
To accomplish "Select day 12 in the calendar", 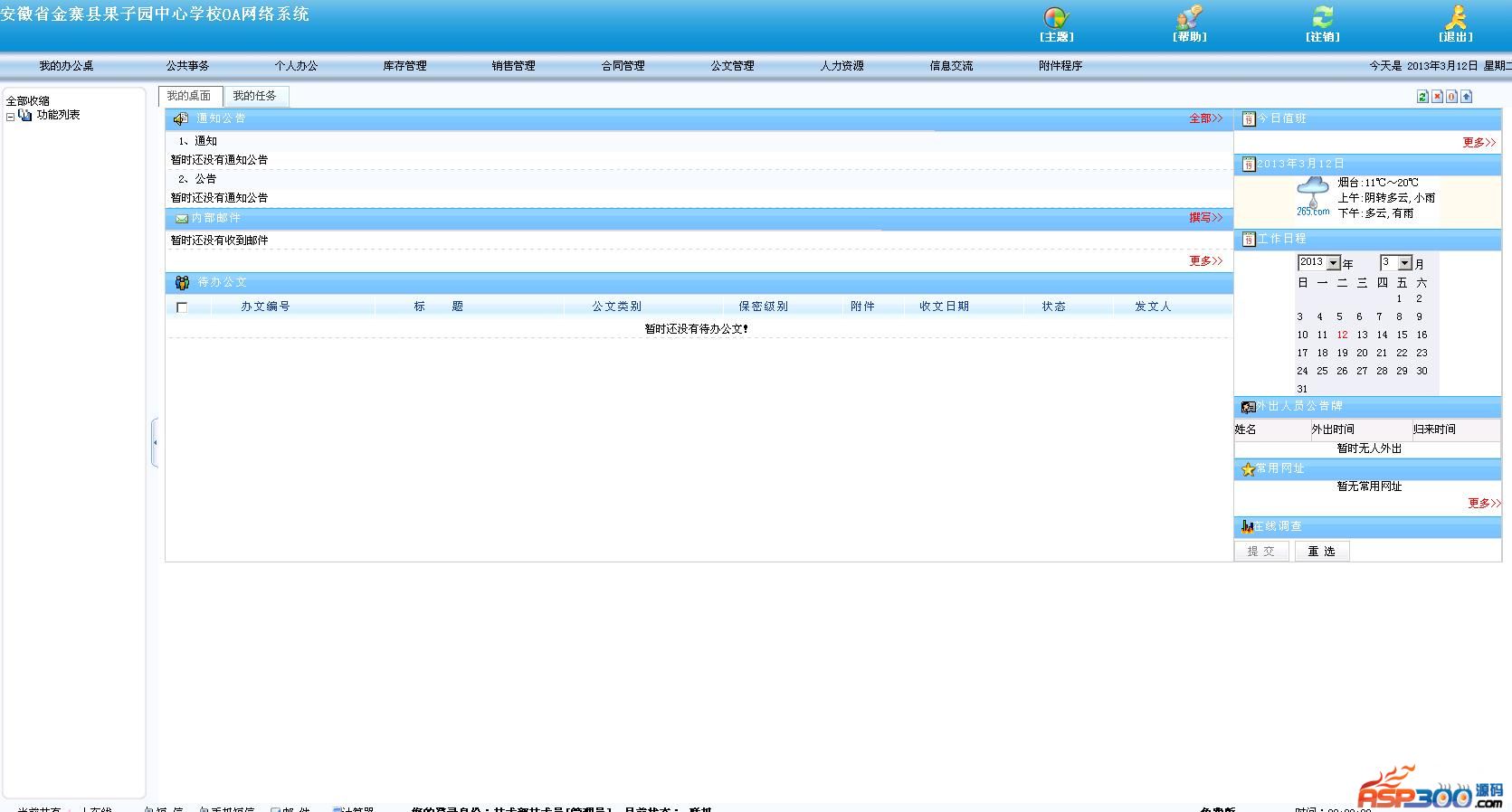I will click(1342, 335).
